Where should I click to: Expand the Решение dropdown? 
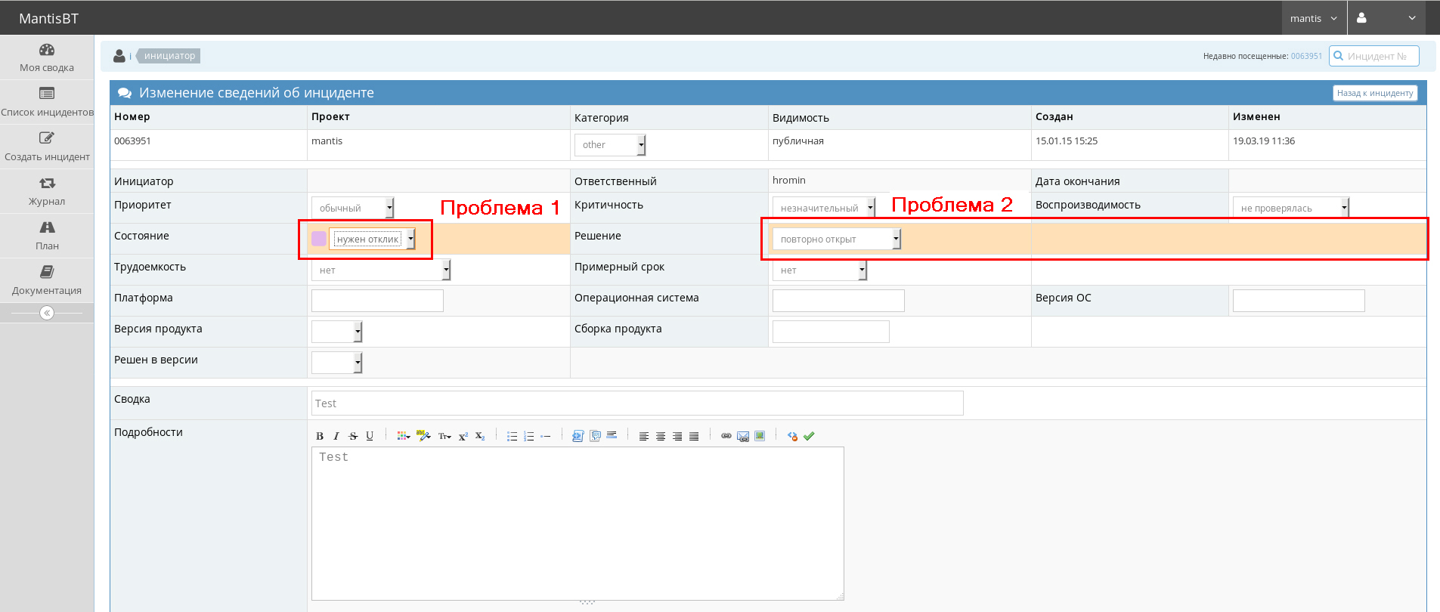(x=836, y=240)
